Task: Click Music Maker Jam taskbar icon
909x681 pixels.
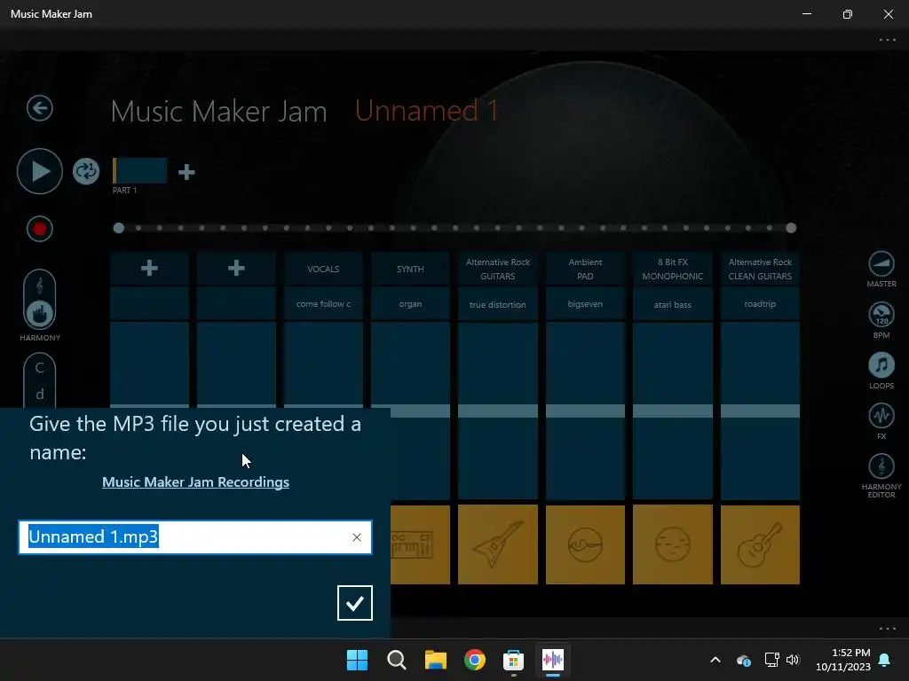Action: click(x=552, y=660)
